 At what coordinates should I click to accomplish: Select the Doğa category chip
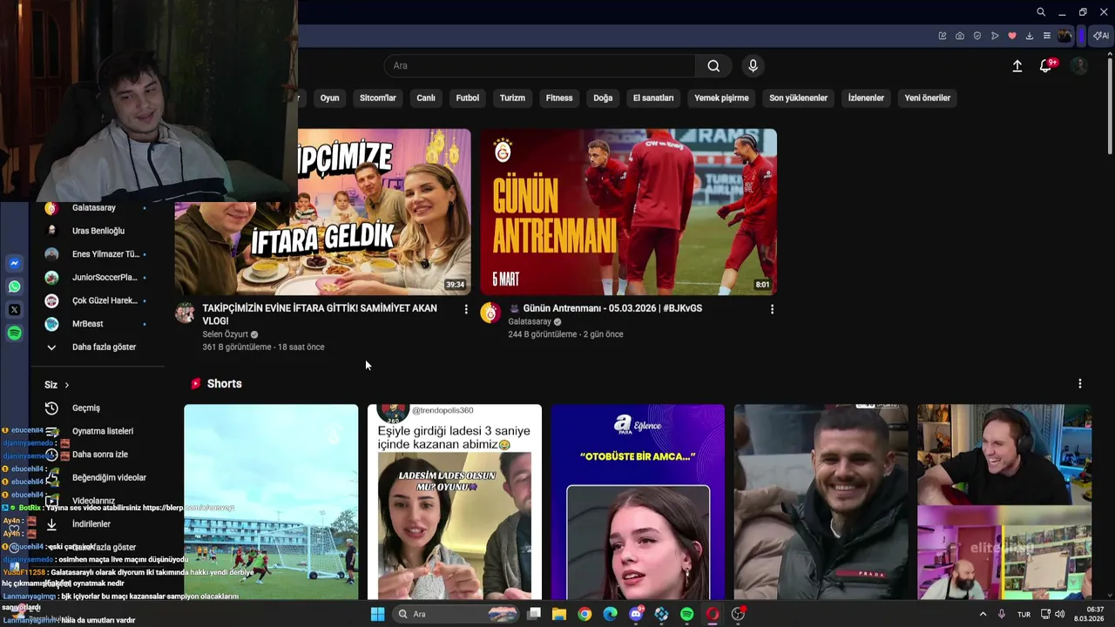tap(603, 98)
